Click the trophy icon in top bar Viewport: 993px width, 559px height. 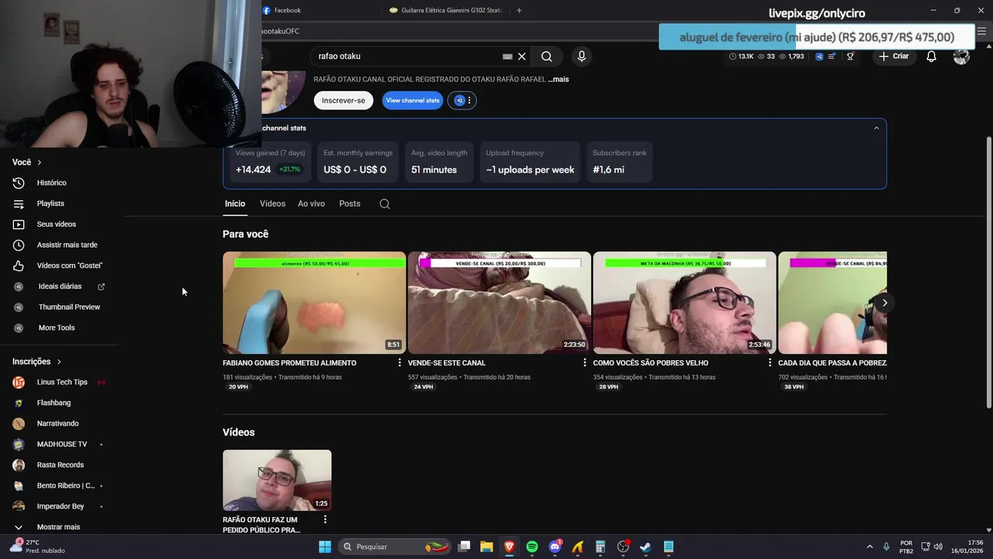850,56
